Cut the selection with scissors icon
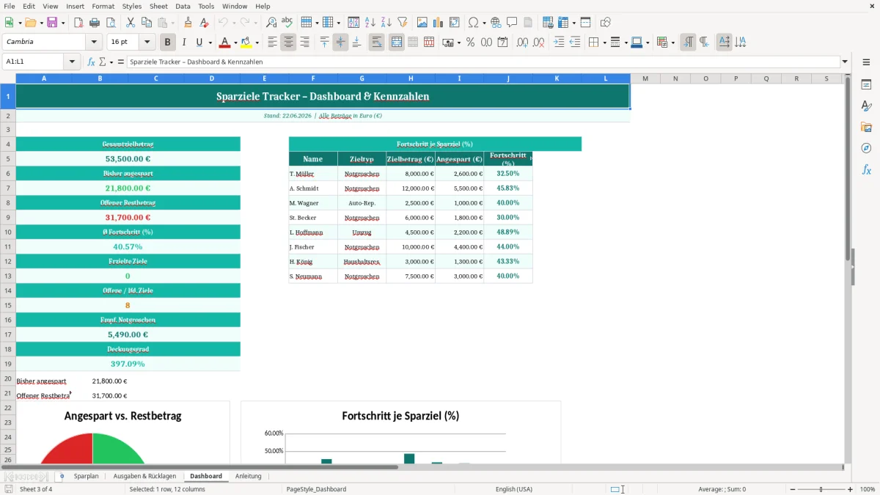The image size is (880, 495). pos(131,23)
